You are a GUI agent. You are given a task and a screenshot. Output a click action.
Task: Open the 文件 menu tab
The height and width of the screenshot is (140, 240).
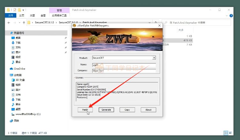tap(11, 15)
